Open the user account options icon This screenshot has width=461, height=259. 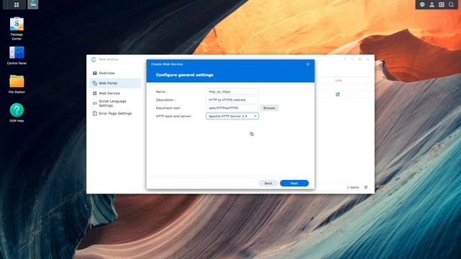pyautogui.click(x=431, y=4)
